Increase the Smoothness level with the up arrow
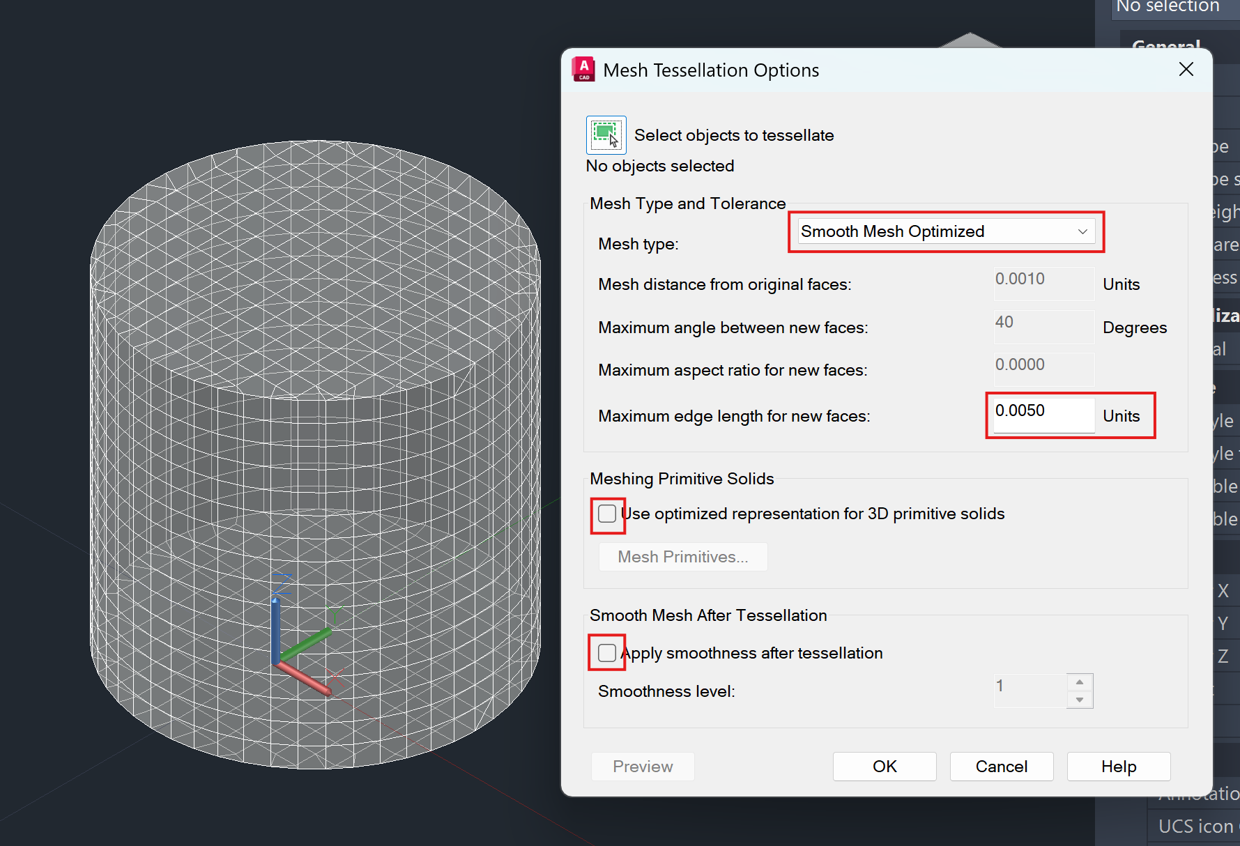 (x=1080, y=682)
